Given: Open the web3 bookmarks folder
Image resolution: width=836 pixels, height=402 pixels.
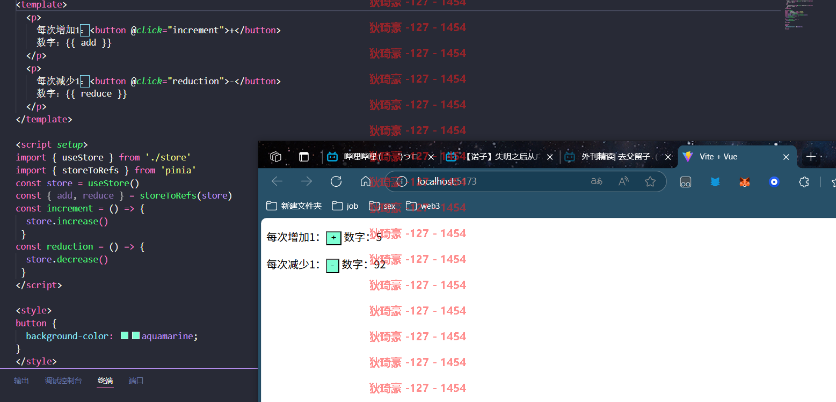Looking at the screenshot, I should coord(423,206).
